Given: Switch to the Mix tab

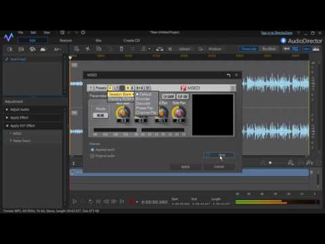Looking at the screenshot, I should click(98, 41).
